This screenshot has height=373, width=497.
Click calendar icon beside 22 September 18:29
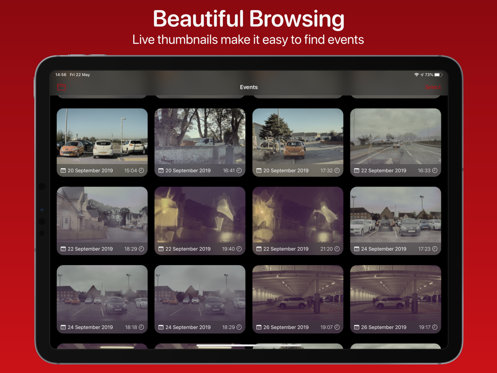(63, 249)
